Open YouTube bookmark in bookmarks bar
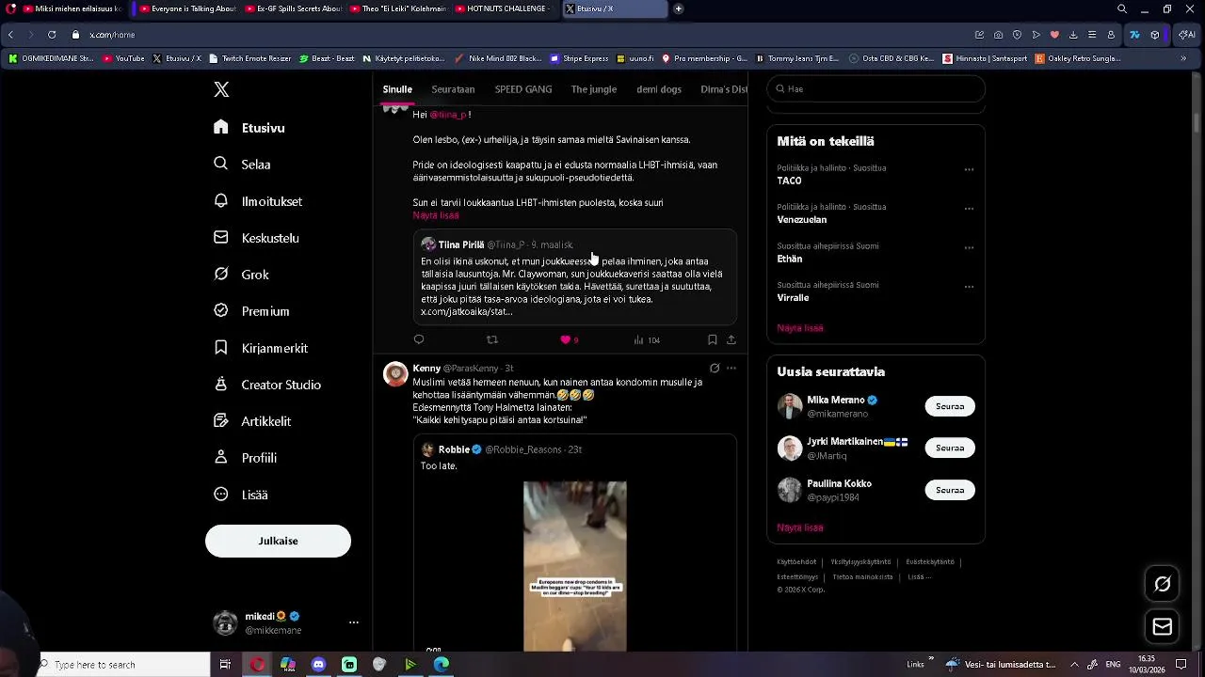Viewport: 1205px width, 677px height. pos(123,58)
